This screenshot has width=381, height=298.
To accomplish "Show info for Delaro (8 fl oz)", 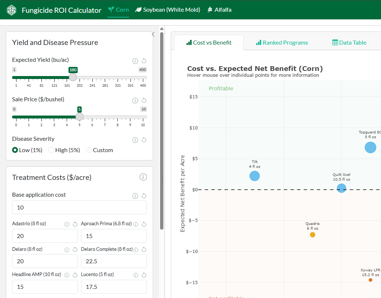I will click(x=67, y=250).
